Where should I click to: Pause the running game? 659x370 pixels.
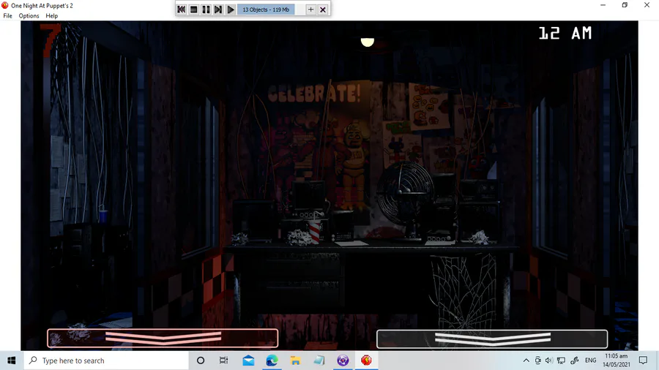[206, 10]
